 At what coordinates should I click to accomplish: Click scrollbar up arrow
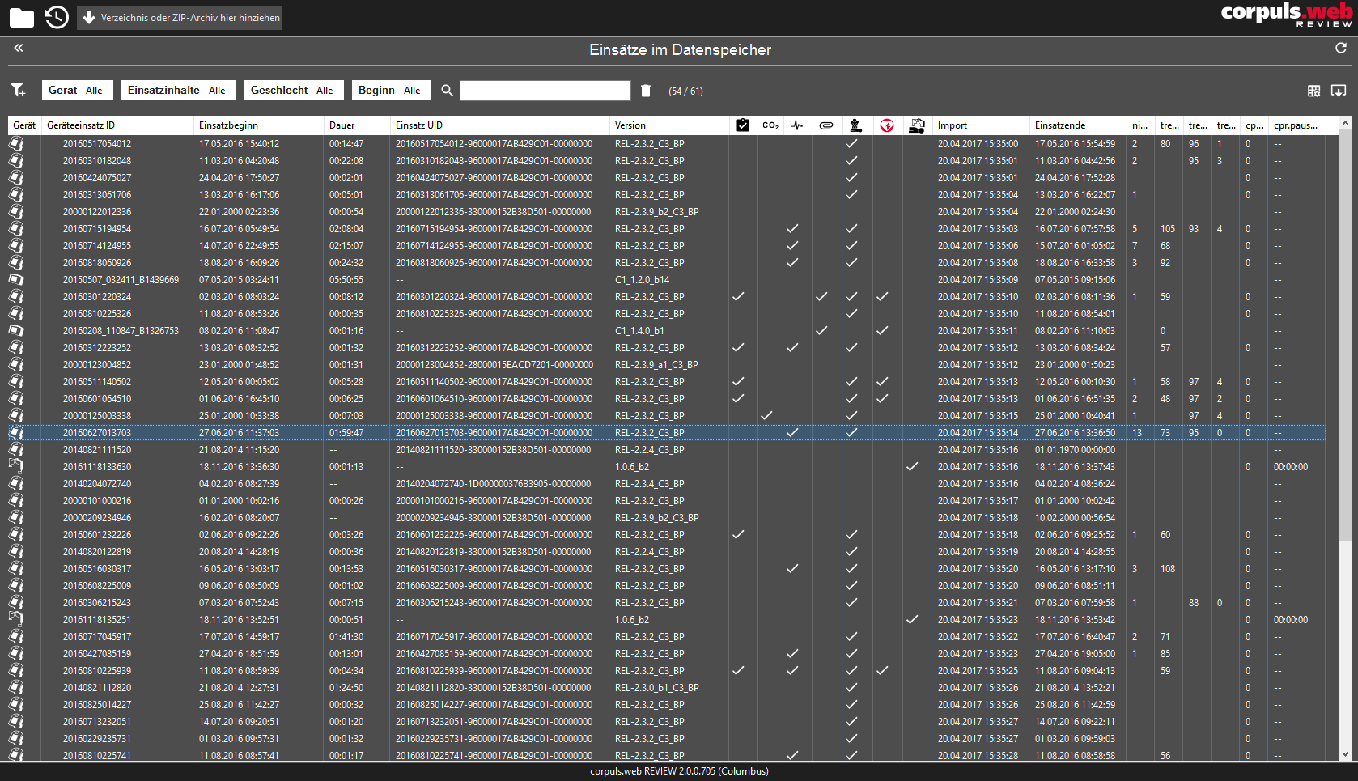click(1345, 124)
